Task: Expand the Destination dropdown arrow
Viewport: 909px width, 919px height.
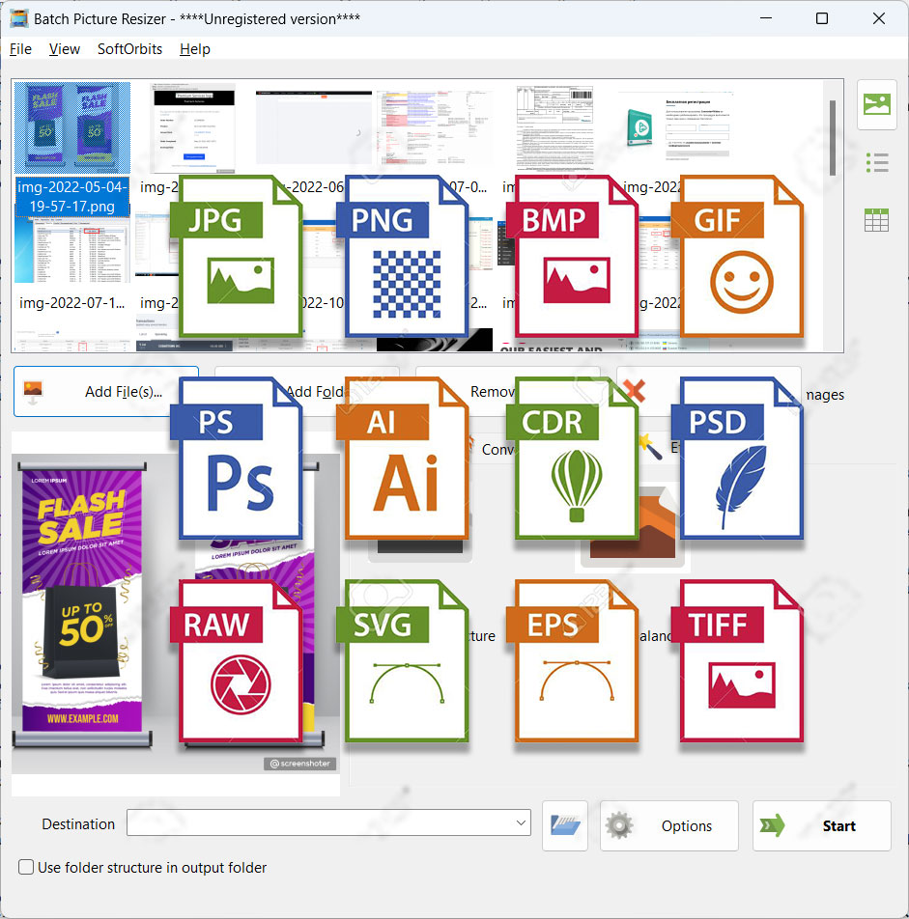Action: coord(520,822)
